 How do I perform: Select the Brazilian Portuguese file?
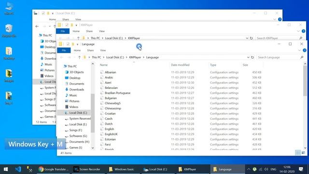pos(117,93)
